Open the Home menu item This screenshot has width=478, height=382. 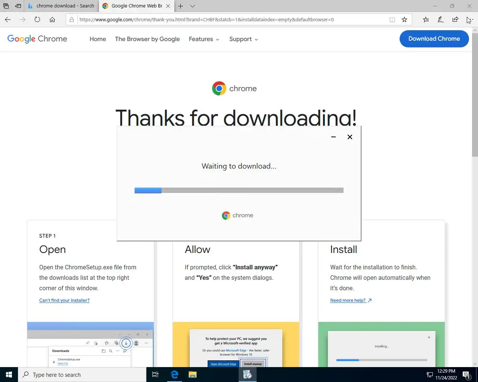click(x=98, y=39)
